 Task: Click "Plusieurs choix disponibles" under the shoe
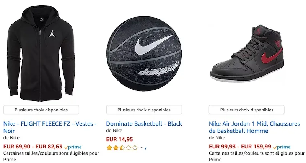(x=247, y=110)
